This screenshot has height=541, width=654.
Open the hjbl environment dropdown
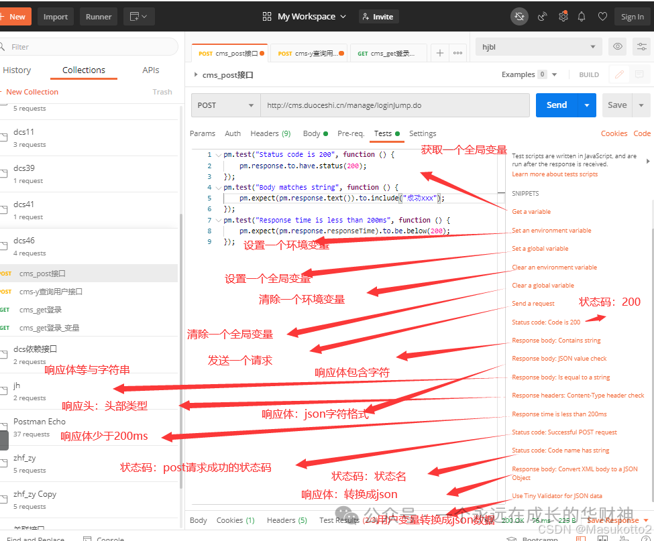coord(539,47)
